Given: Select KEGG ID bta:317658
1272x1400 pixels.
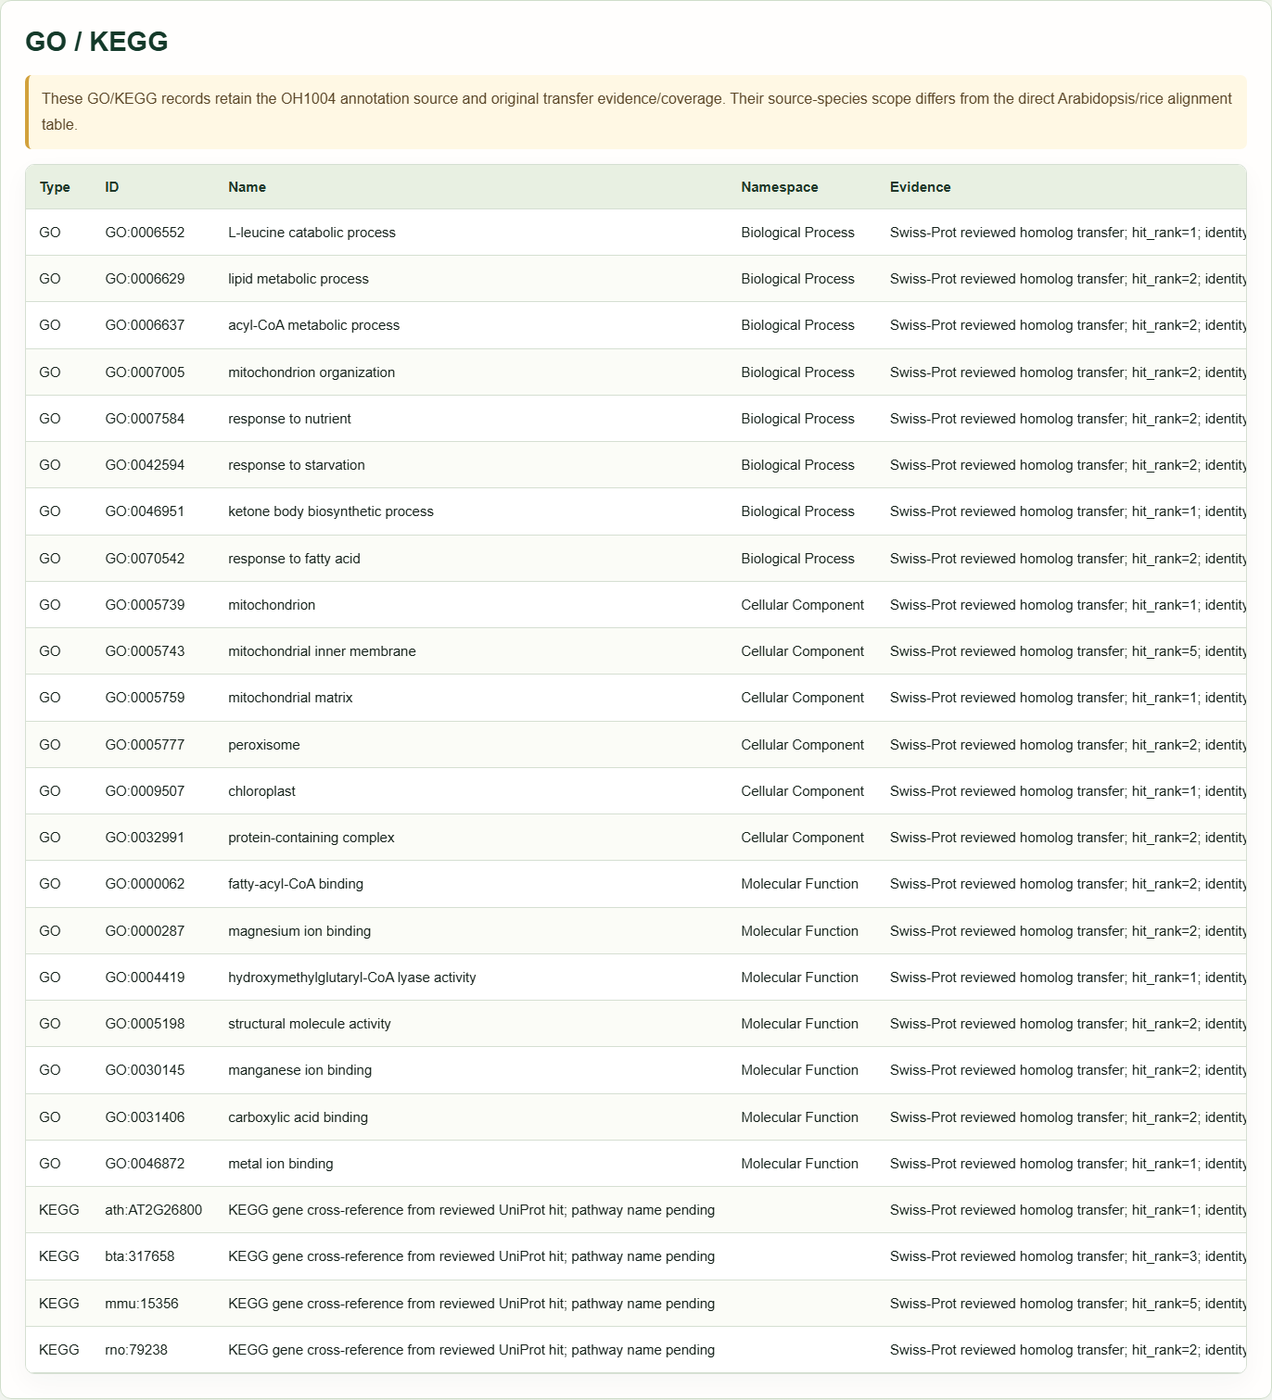Looking at the screenshot, I should pos(140,1256).
